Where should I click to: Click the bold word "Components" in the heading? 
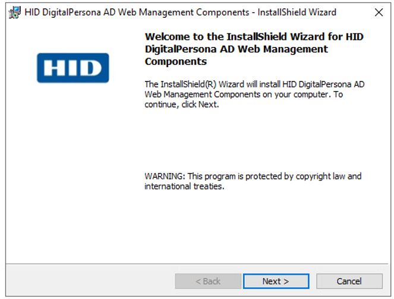(x=176, y=61)
